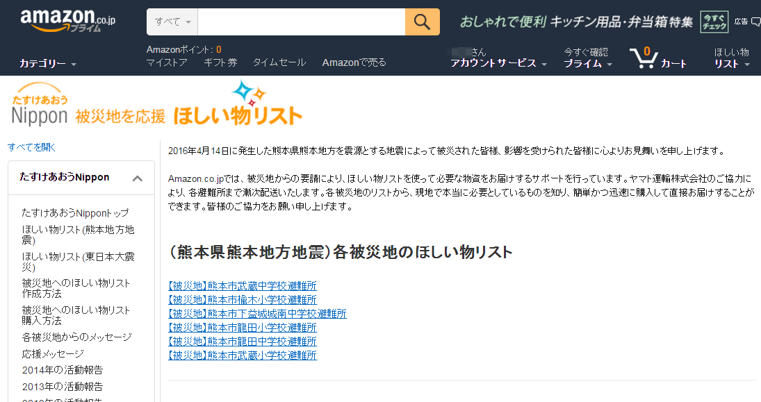Image resolution: width=761 pixels, height=402 pixels.
Task: Open the shopping cart icon
Action: click(x=644, y=57)
